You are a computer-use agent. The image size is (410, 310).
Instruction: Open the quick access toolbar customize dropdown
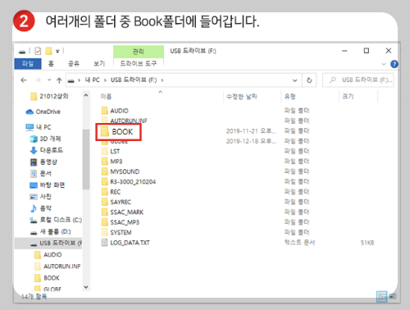point(57,51)
